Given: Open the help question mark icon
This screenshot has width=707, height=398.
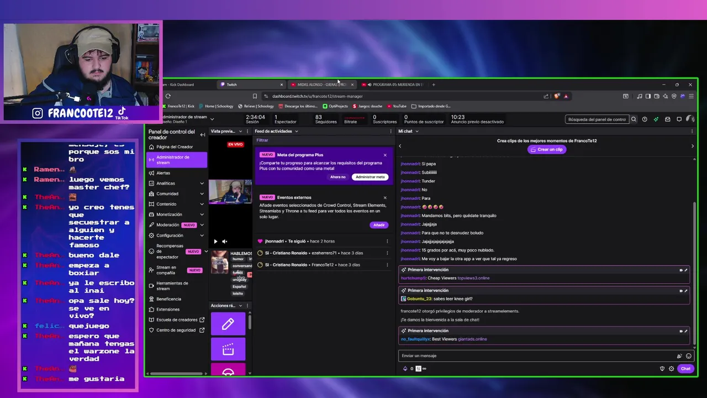Looking at the screenshot, I should [645, 119].
